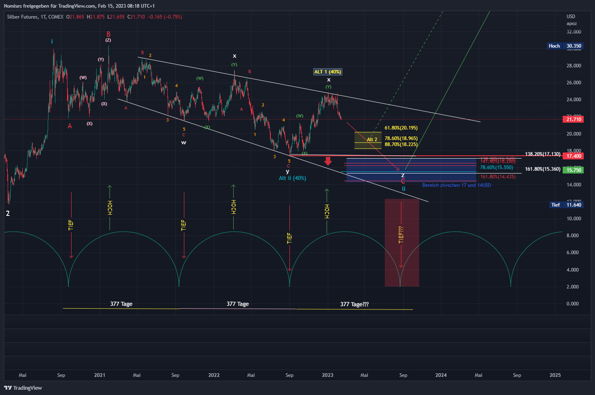595x395 pixels.
Task: Click the 10.000 price axis tick
Action: (574, 219)
